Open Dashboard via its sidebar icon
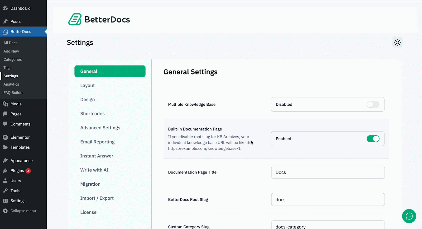Viewport: 422px width, 229px height. pyautogui.click(x=5, y=8)
